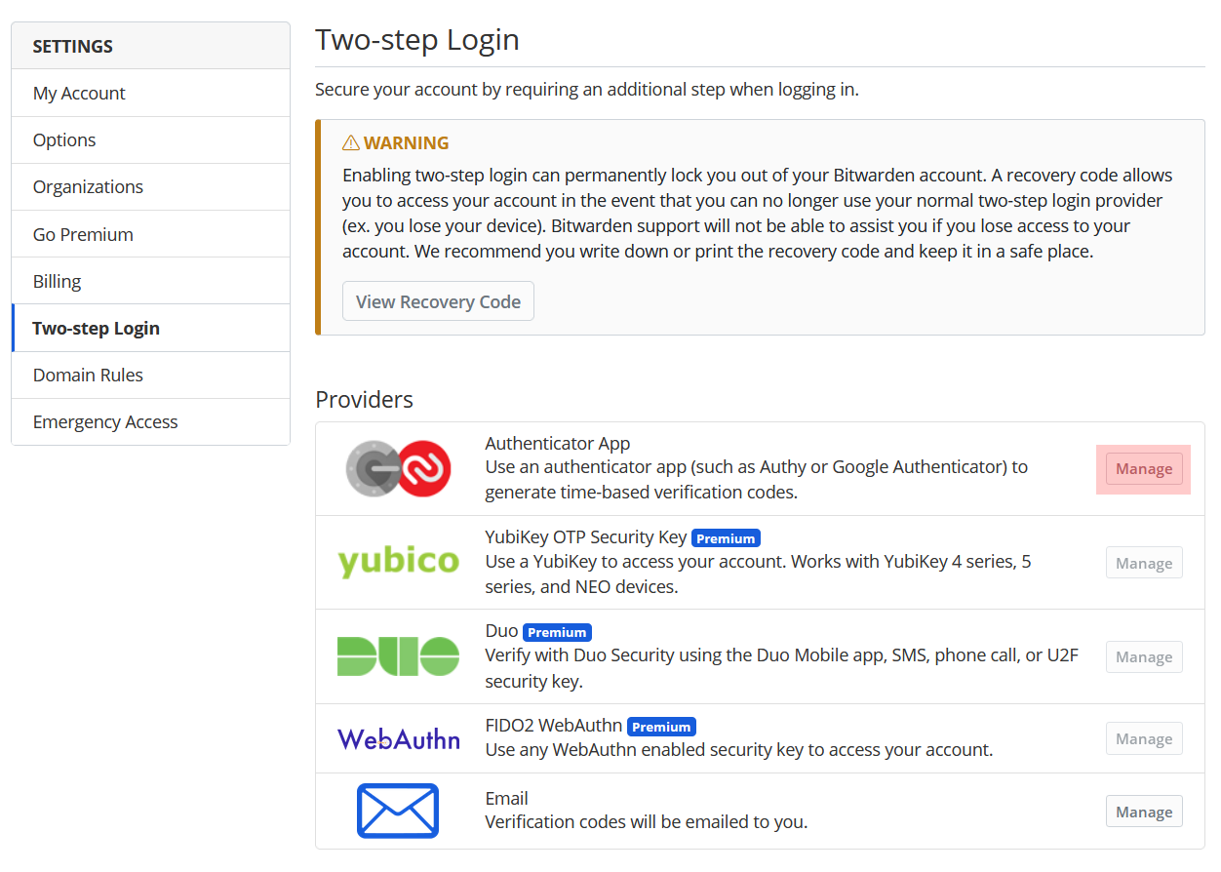Screen dimensions: 1221x872
Task: Click the Duo Security logo
Action: pos(398,656)
